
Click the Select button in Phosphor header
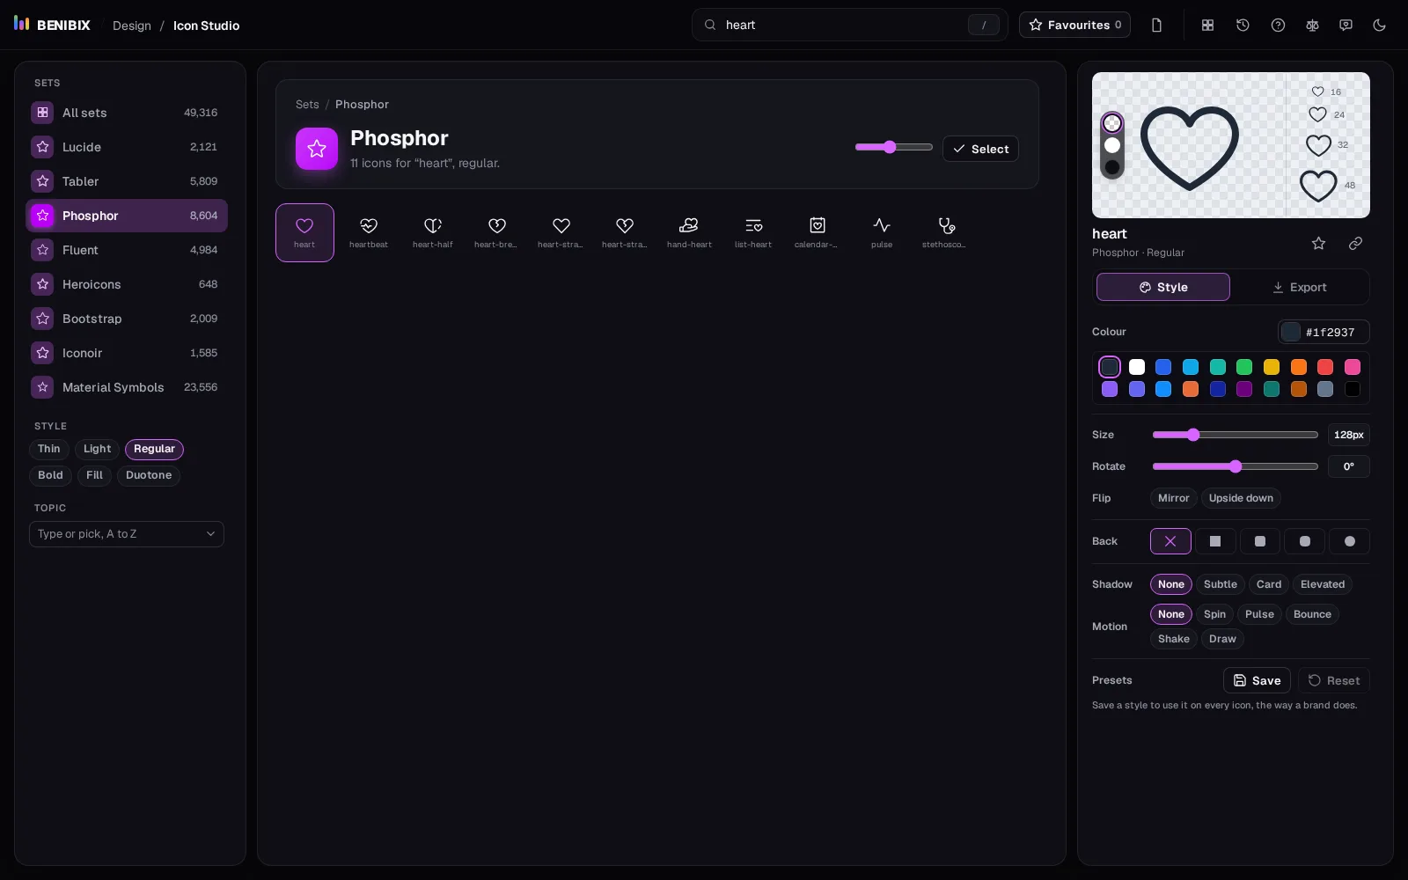point(980,149)
